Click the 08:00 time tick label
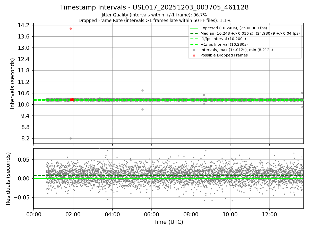Viewport: 309px width, 231px height. coord(191,215)
